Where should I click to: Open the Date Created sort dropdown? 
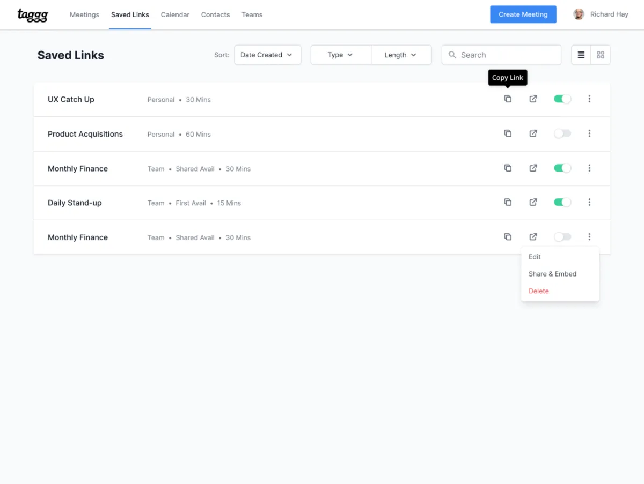point(267,55)
